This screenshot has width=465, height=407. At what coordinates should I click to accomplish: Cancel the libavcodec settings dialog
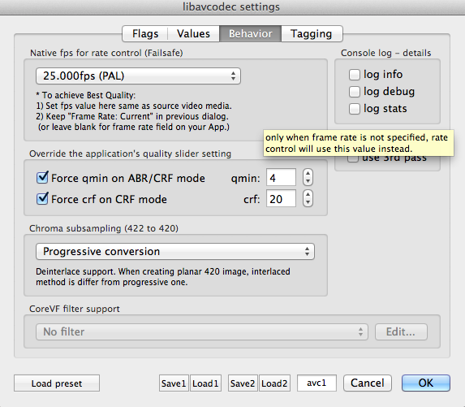click(368, 383)
